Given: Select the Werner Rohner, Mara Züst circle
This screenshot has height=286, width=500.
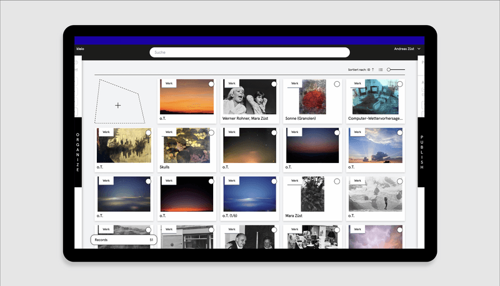Looking at the screenshot, I should [x=274, y=84].
